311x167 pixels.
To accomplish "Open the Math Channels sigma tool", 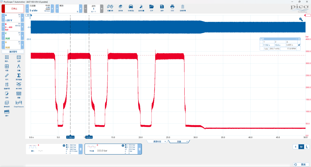I will coord(19,76).
